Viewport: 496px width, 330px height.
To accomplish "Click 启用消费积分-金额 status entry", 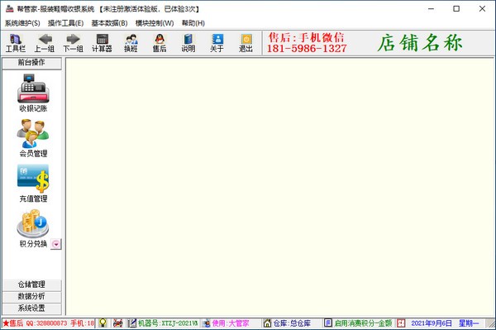I will (363, 323).
